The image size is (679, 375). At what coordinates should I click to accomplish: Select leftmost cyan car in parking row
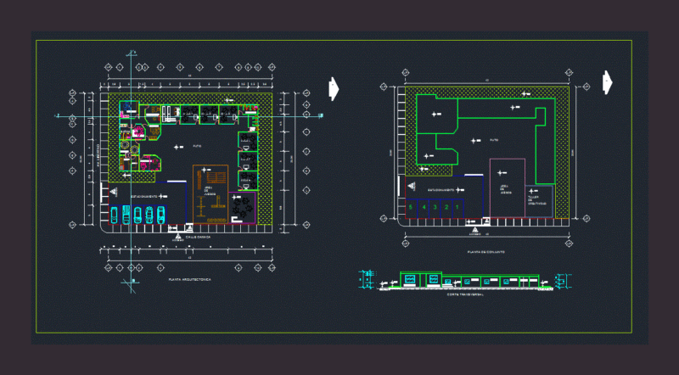coord(114,215)
